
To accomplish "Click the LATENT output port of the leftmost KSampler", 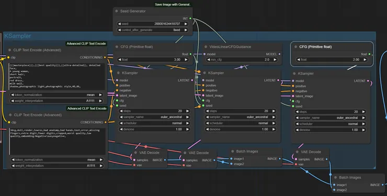I will 192,80.
